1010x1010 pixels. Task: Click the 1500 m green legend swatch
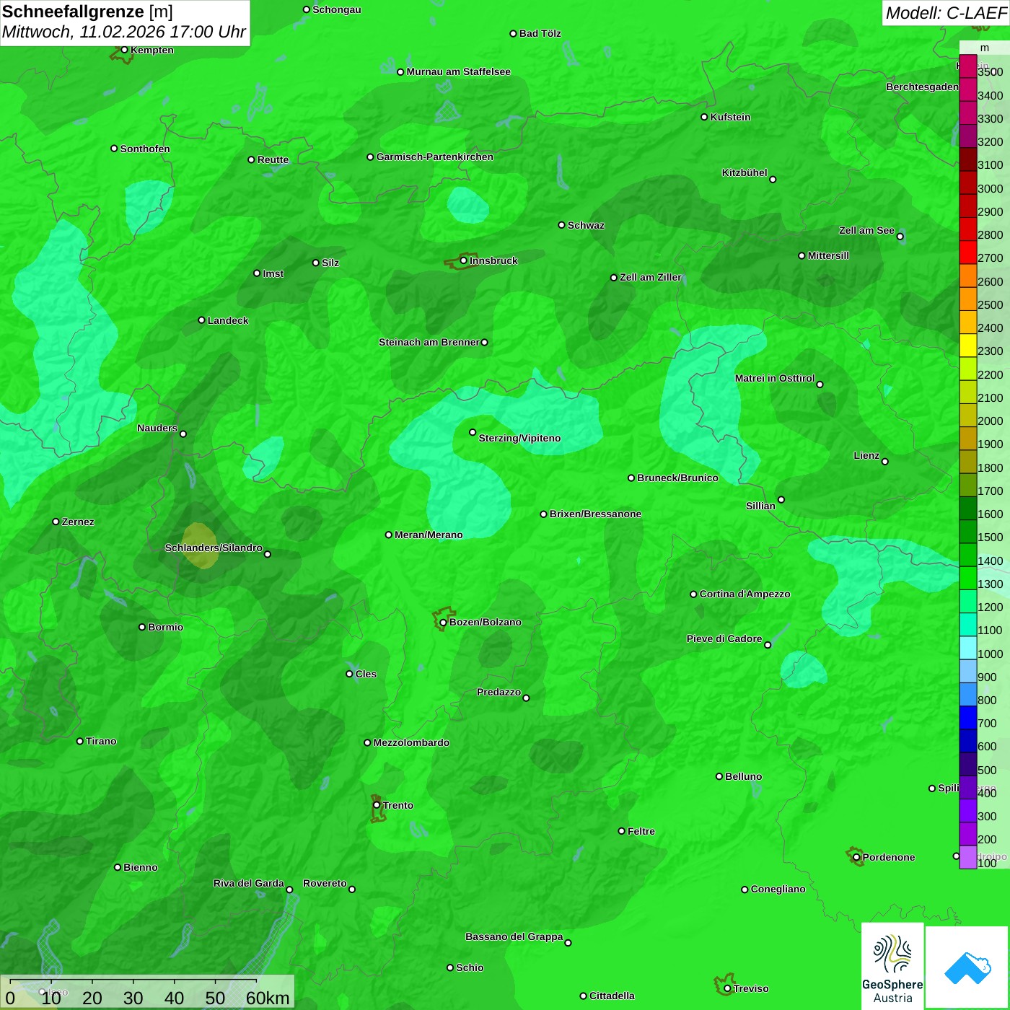967,532
